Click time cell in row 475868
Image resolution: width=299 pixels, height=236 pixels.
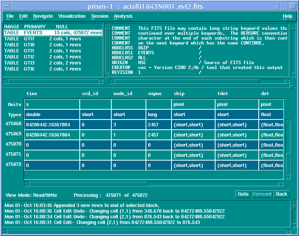point(52,124)
